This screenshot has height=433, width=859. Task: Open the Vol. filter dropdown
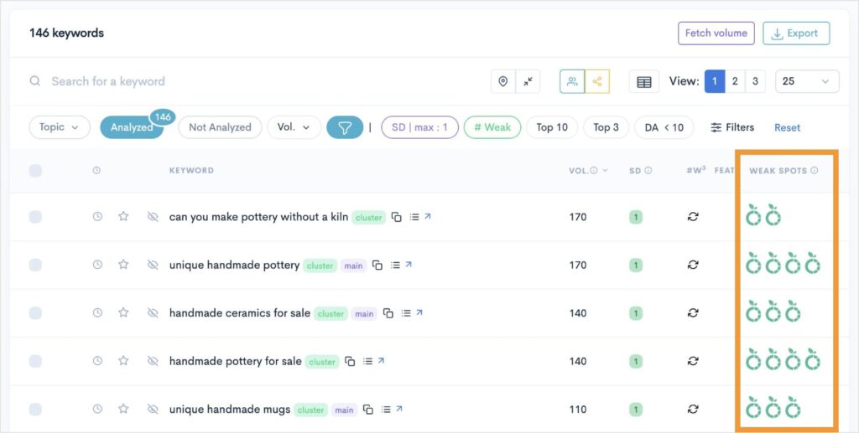click(x=294, y=127)
